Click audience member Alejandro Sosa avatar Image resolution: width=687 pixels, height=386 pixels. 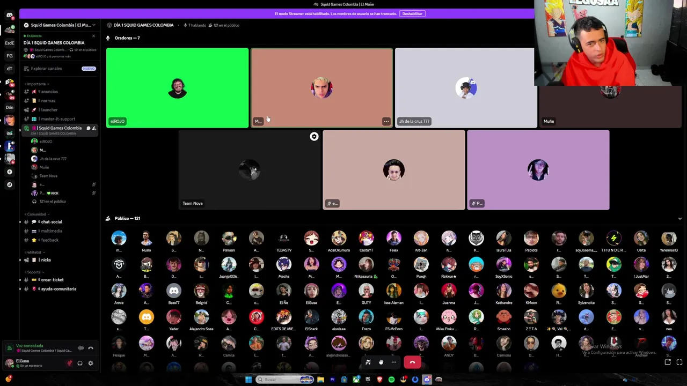(x=201, y=317)
